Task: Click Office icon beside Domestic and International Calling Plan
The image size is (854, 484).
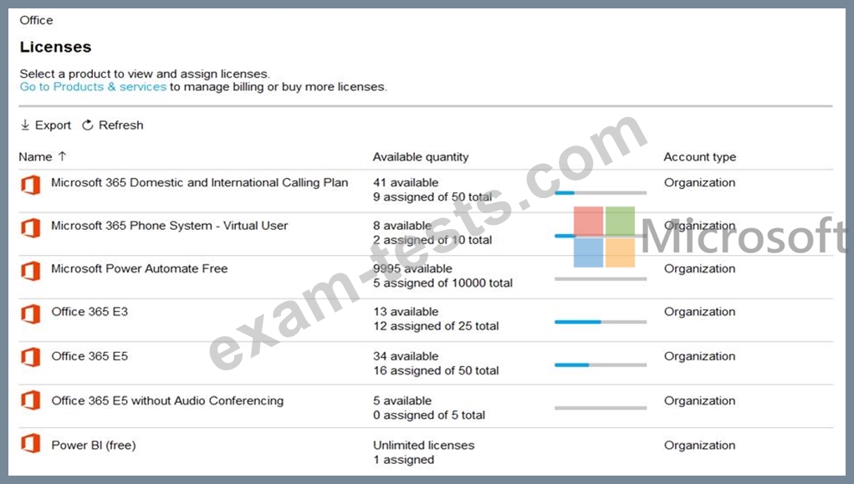Action: [30, 185]
